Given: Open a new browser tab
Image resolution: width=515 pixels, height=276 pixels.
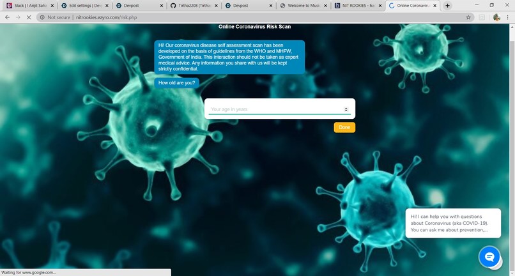Looking at the screenshot, I should (x=447, y=6).
